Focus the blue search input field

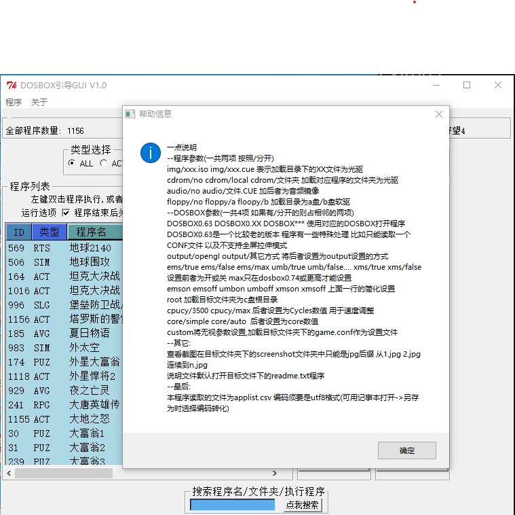pos(233,505)
